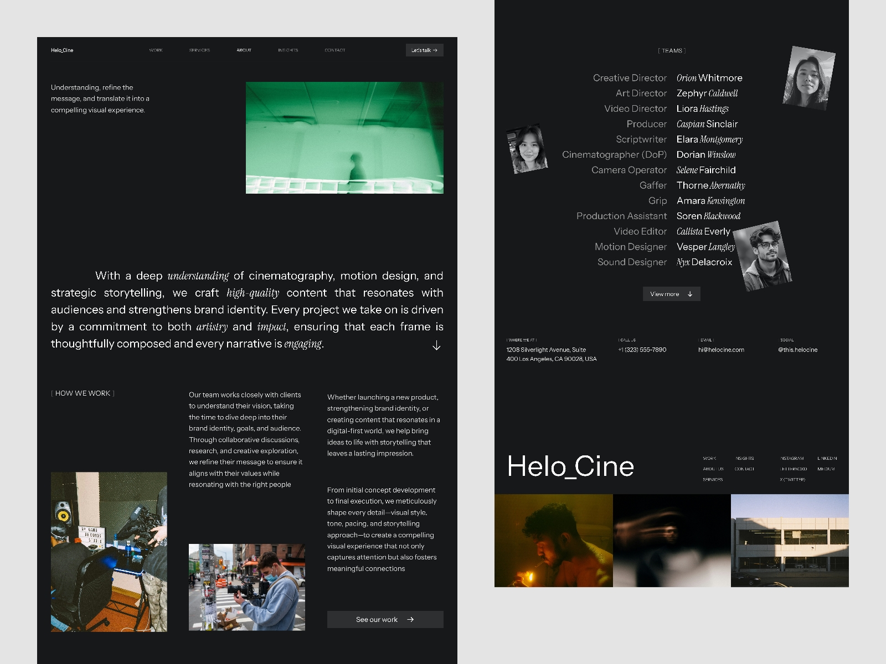Open the INSTAGRAM social link
The width and height of the screenshot is (886, 664).
(x=791, y=458)
